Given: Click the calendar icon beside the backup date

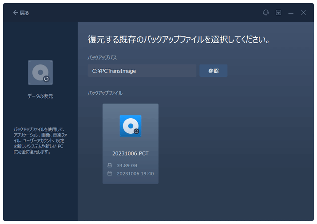Looking at the screenshot, I should click(x=110, y=173).
